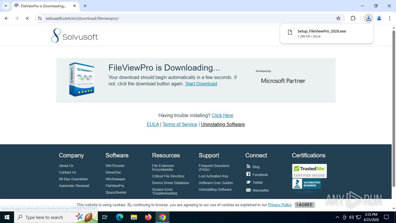
Task: Open the EULA link
Action: [x=153, y=124]
